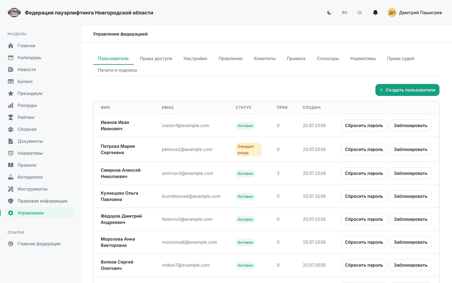Click the Управление gear icon

[11, 213]
